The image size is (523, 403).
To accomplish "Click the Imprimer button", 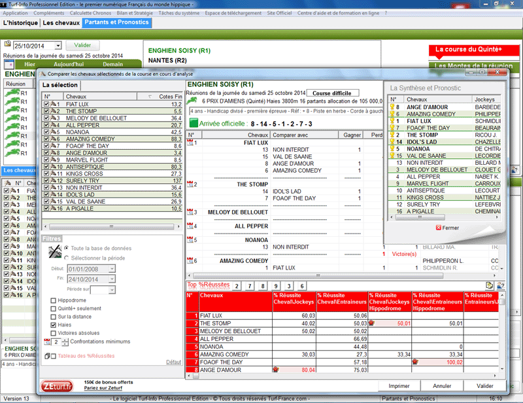I will coord(399,386).
